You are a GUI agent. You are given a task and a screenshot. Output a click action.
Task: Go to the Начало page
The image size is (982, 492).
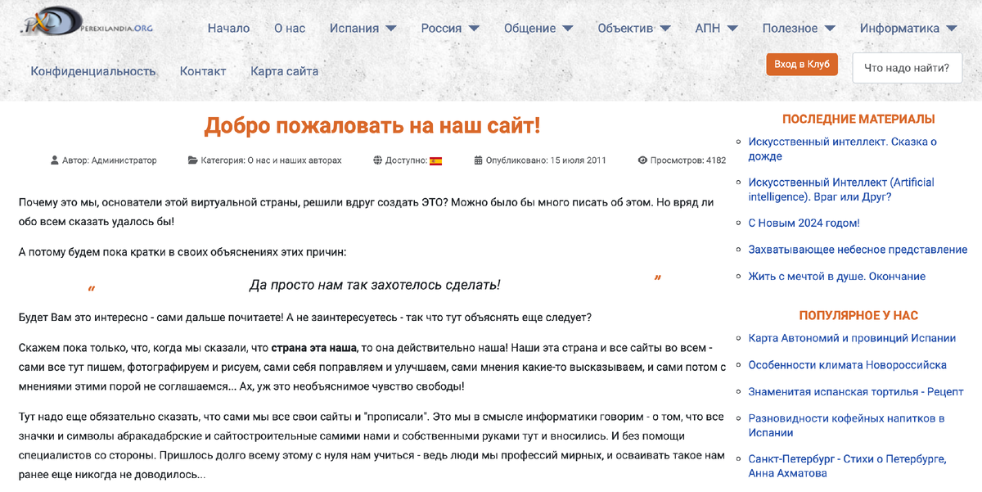pyautogui.click(x=228, y=28)
